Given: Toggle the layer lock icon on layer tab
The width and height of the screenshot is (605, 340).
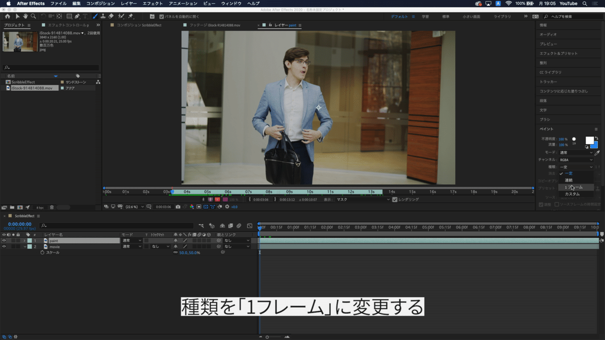Looking at the screenshot, I should 271,24.
